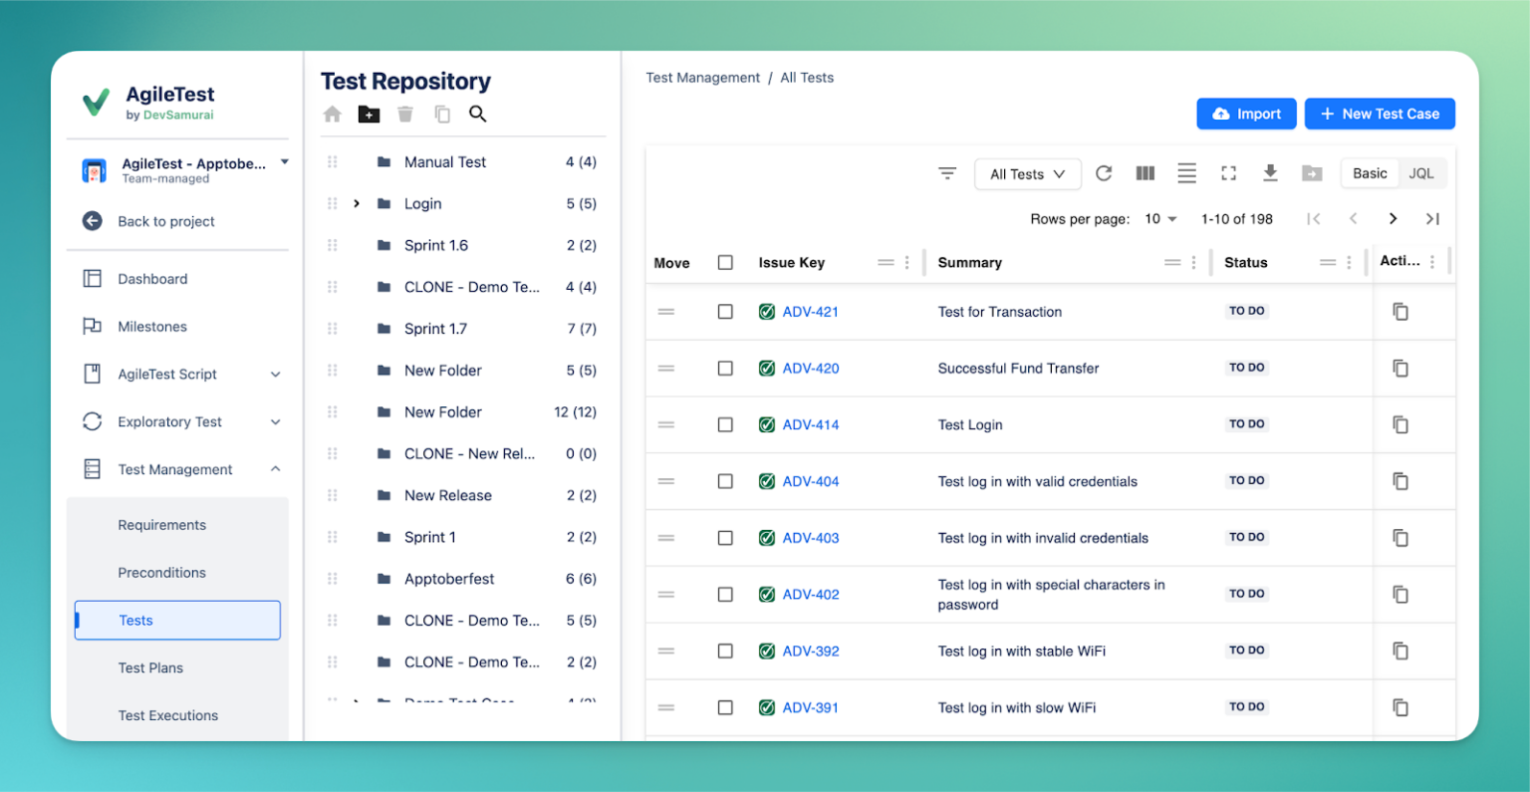Tick the select-all checkbox in the table header
1530x792 pixels.
click(725, 263)
